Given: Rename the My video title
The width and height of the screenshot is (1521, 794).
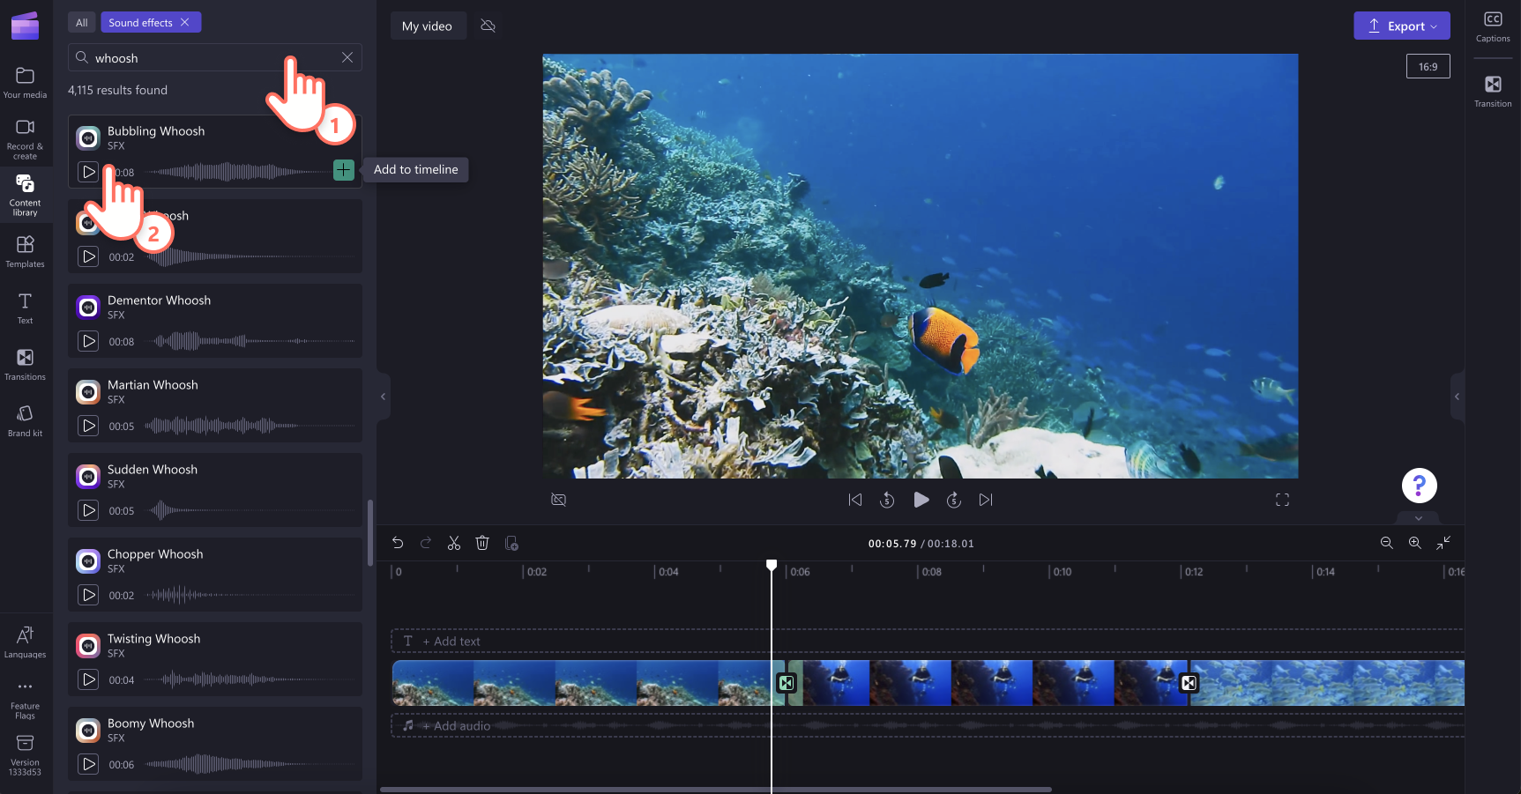Looking at the screenshot, I should click(x=427, y=26).
